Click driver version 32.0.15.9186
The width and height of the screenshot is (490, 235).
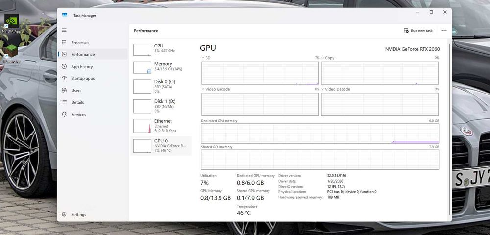tap(337, 176)
